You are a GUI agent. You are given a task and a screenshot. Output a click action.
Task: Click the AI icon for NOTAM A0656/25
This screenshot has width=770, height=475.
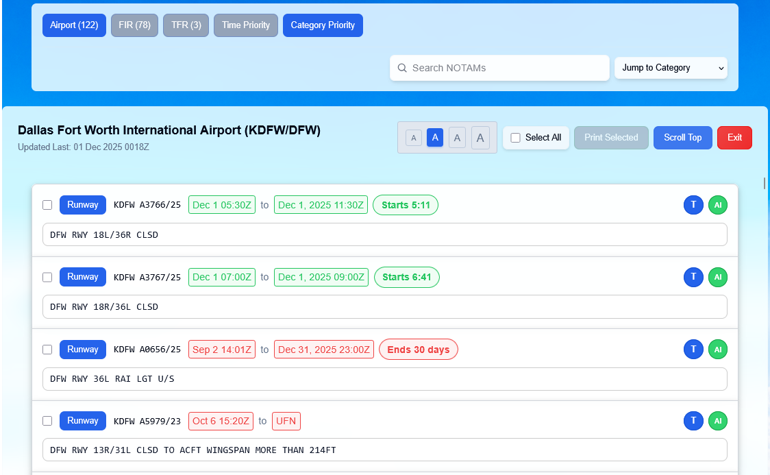point(717,350)
